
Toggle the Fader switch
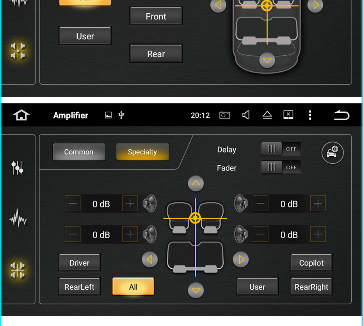[281, 167]
